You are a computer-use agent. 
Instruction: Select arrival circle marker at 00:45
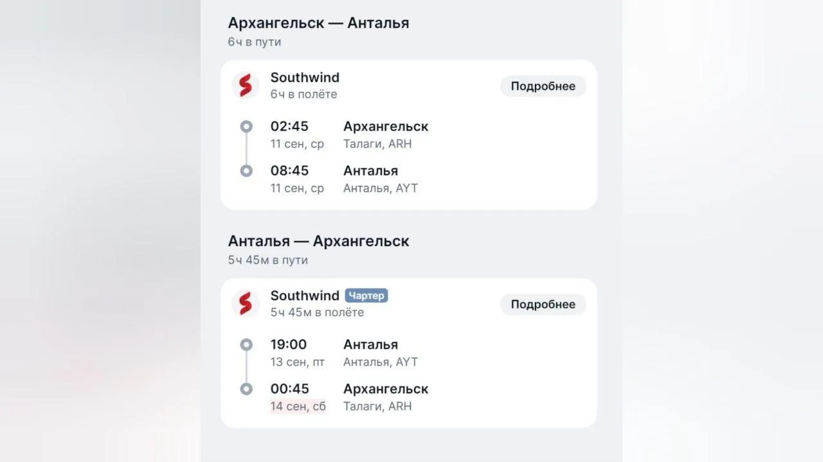[246, 389]
